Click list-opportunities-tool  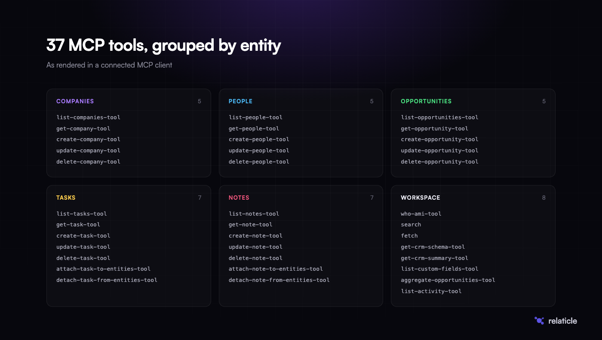pyautogui.click(x=439, y=117)
